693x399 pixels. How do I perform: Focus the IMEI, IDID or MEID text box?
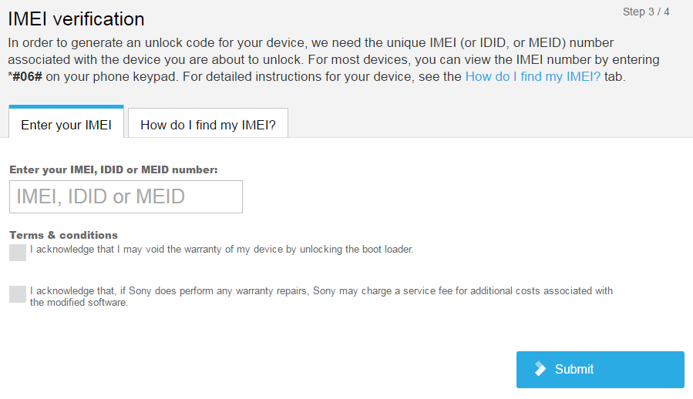pos(126,196)
